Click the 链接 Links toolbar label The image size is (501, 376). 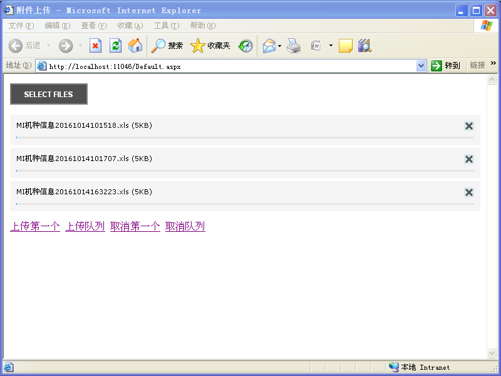[x=477, y=65]
